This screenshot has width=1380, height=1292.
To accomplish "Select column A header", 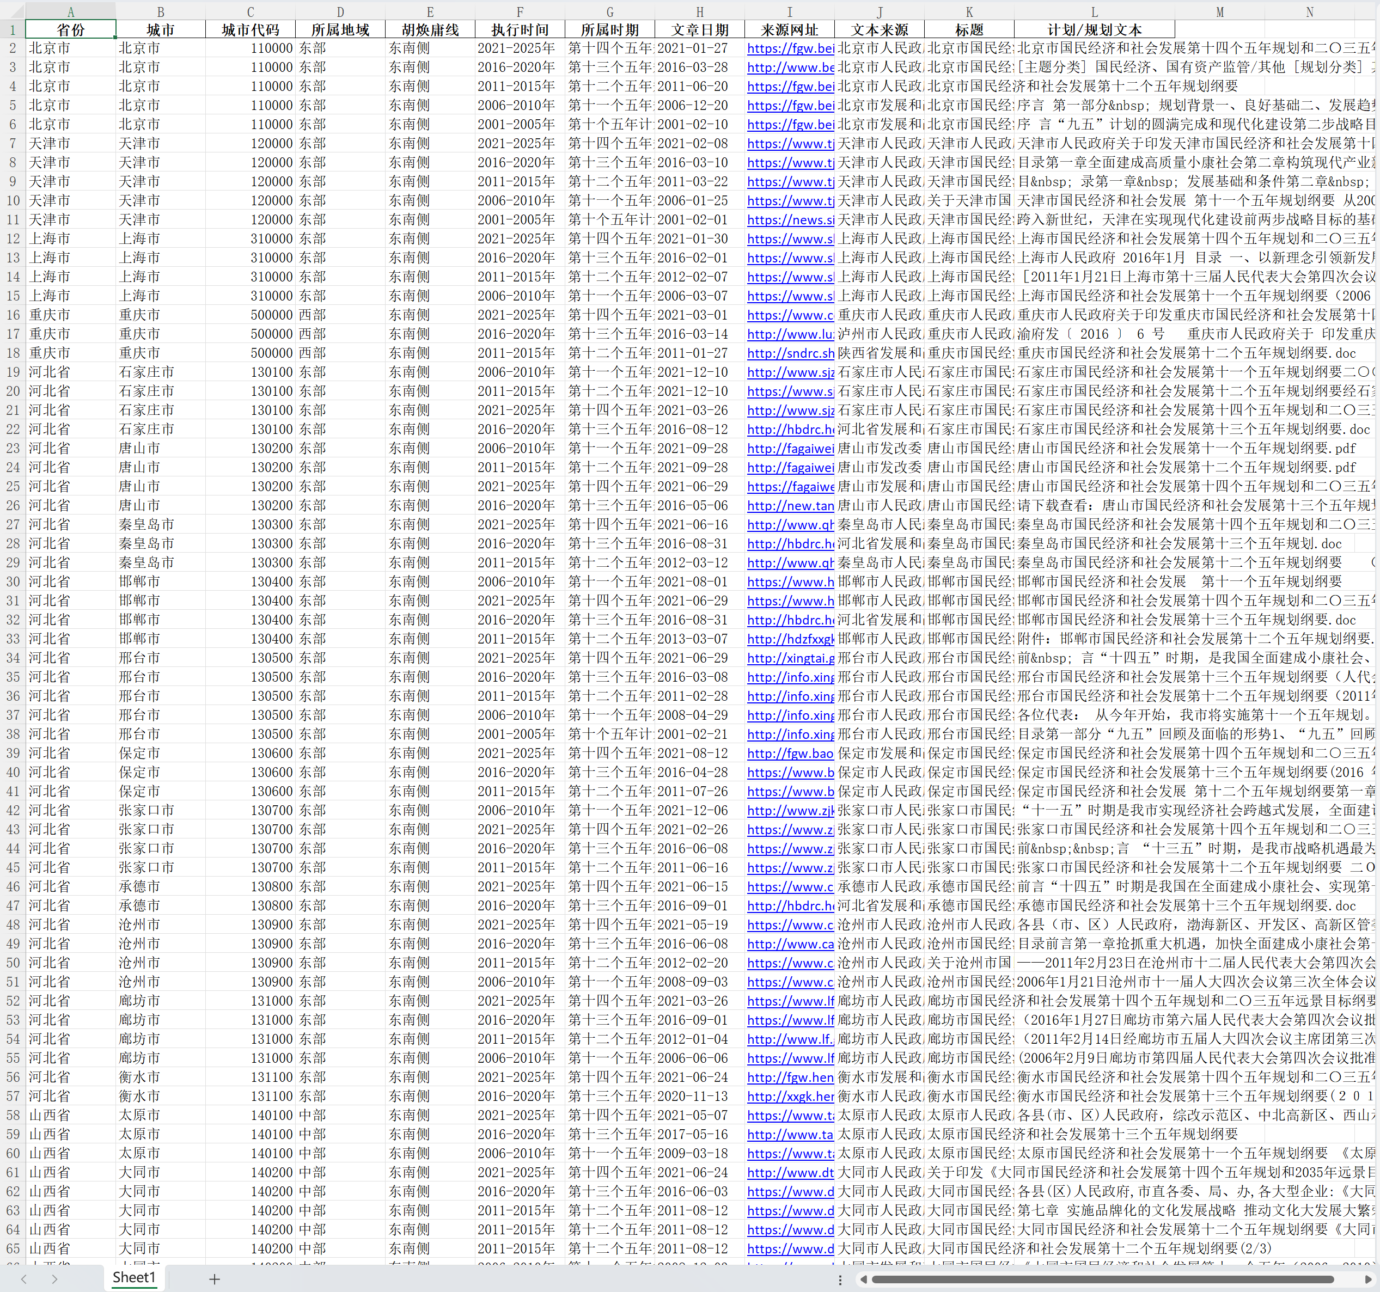I will pyautogui.click(x=70, y=11).
